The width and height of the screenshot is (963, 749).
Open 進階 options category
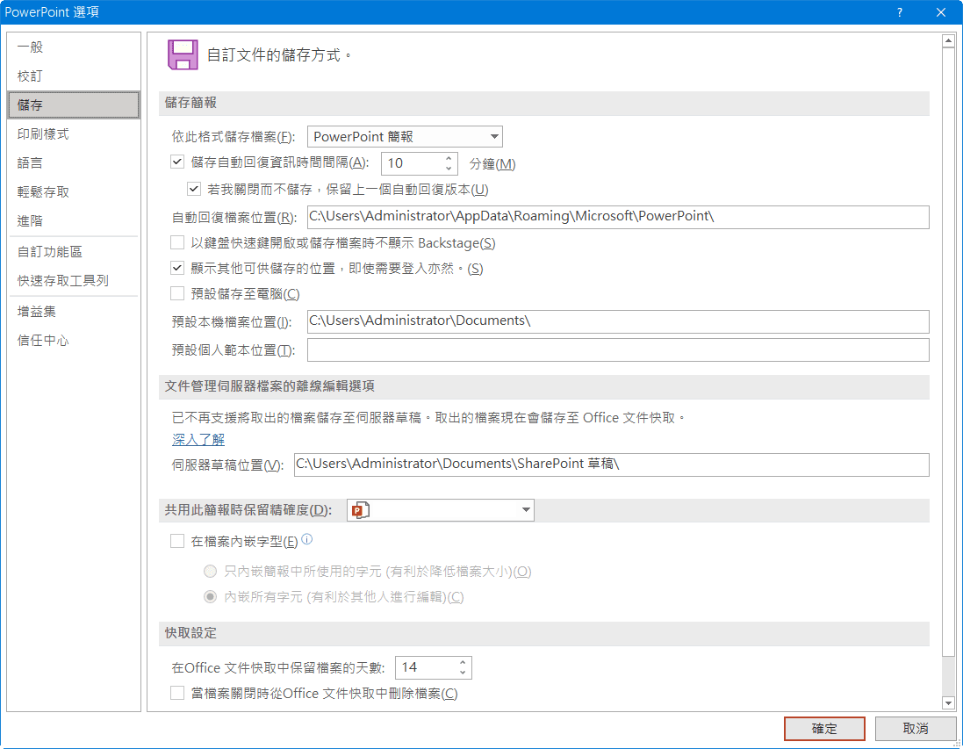coord(74,220)
